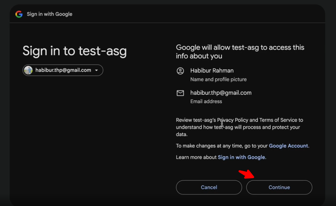Click the Google logo in the header

point(19,14)
